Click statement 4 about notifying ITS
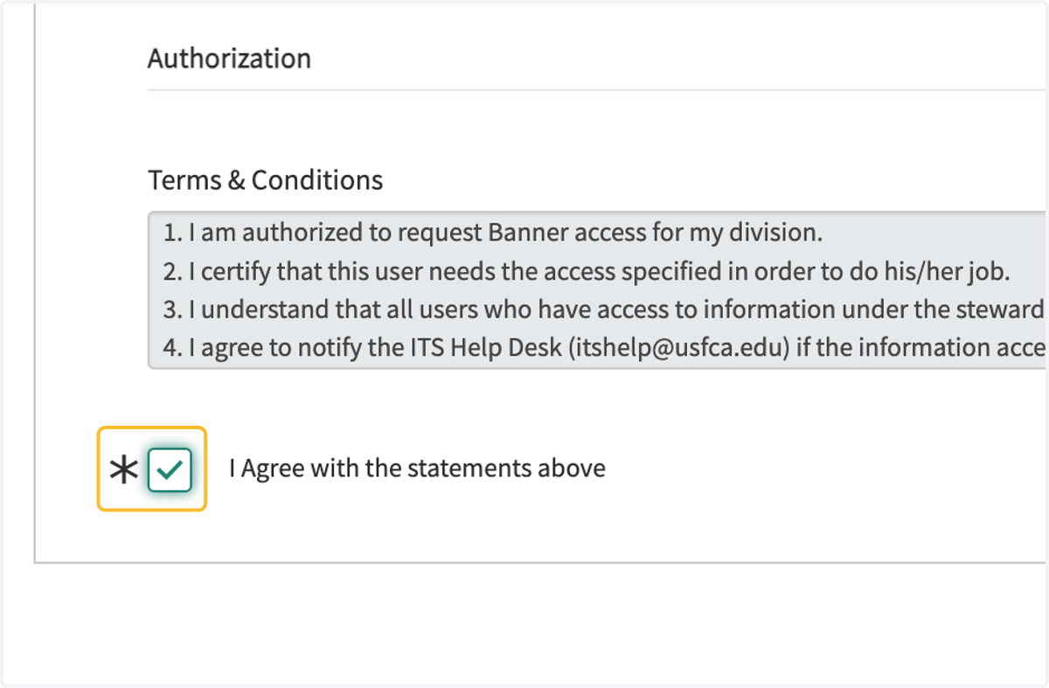Screen dimensions: 1049x688 pos(605,348)
